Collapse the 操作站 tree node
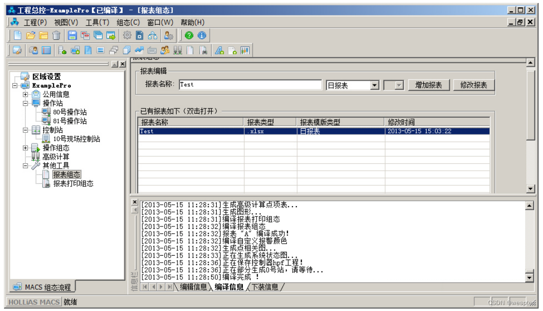This screenshot has height=311, width=543. [x=25, y=103]
